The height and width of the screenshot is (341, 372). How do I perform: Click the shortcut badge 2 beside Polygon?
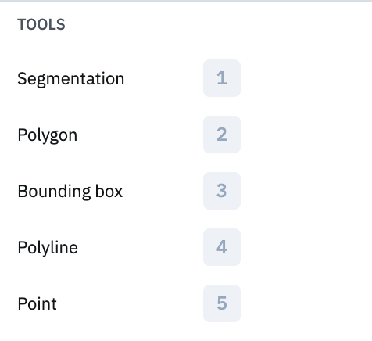(x=222, y=135)
